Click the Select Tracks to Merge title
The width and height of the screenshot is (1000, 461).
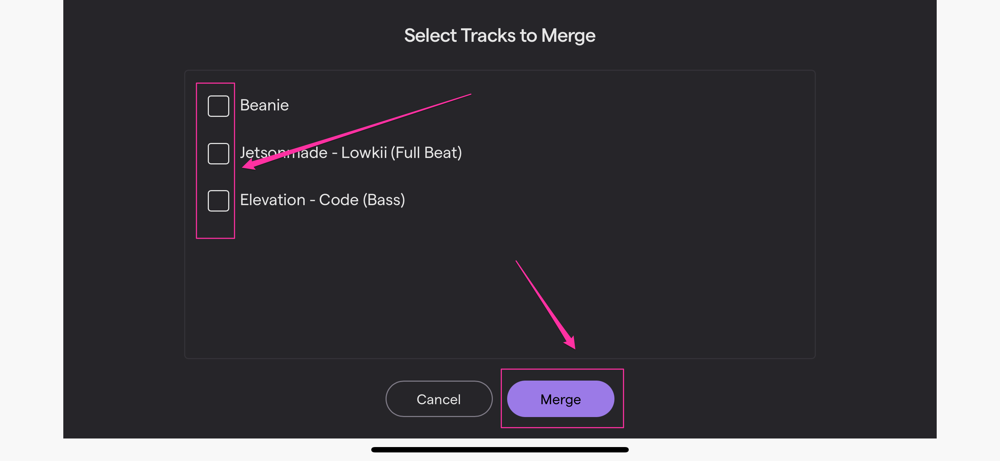point(500,35)
